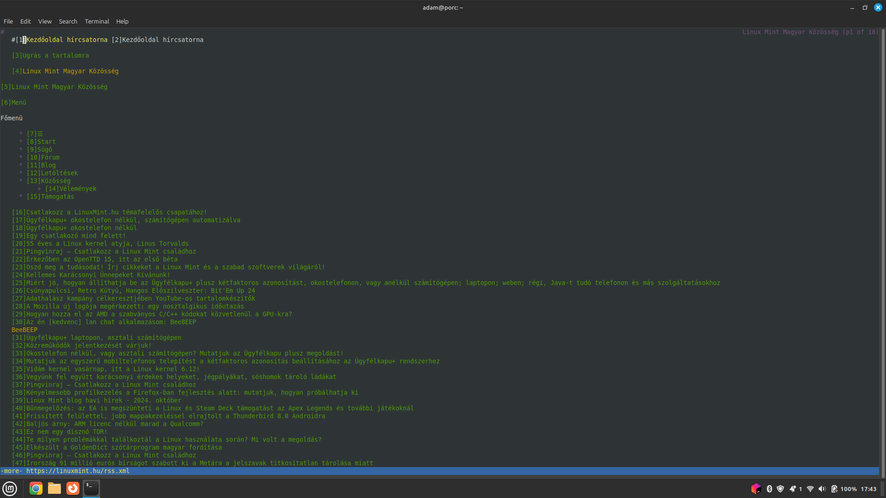Open link [30] lan chat alkalmazásom: BeeBEEP
886x498 pixels.
[104, 322]
